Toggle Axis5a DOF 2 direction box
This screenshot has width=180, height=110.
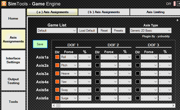click(97, 90)
